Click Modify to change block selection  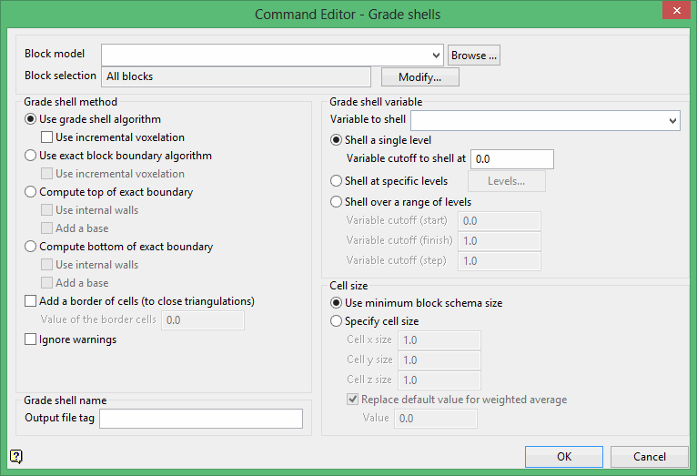tap(419, 77)
